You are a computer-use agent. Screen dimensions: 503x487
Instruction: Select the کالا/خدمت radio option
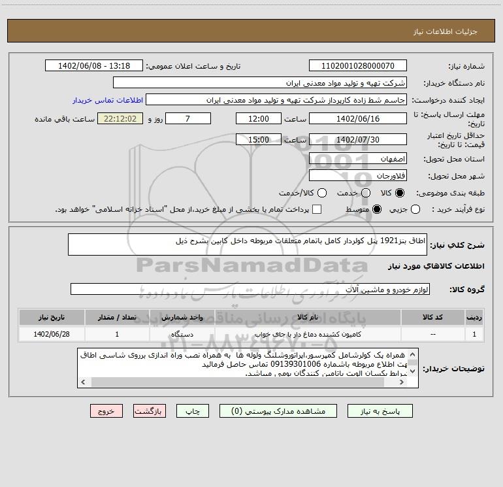(322, 193)
